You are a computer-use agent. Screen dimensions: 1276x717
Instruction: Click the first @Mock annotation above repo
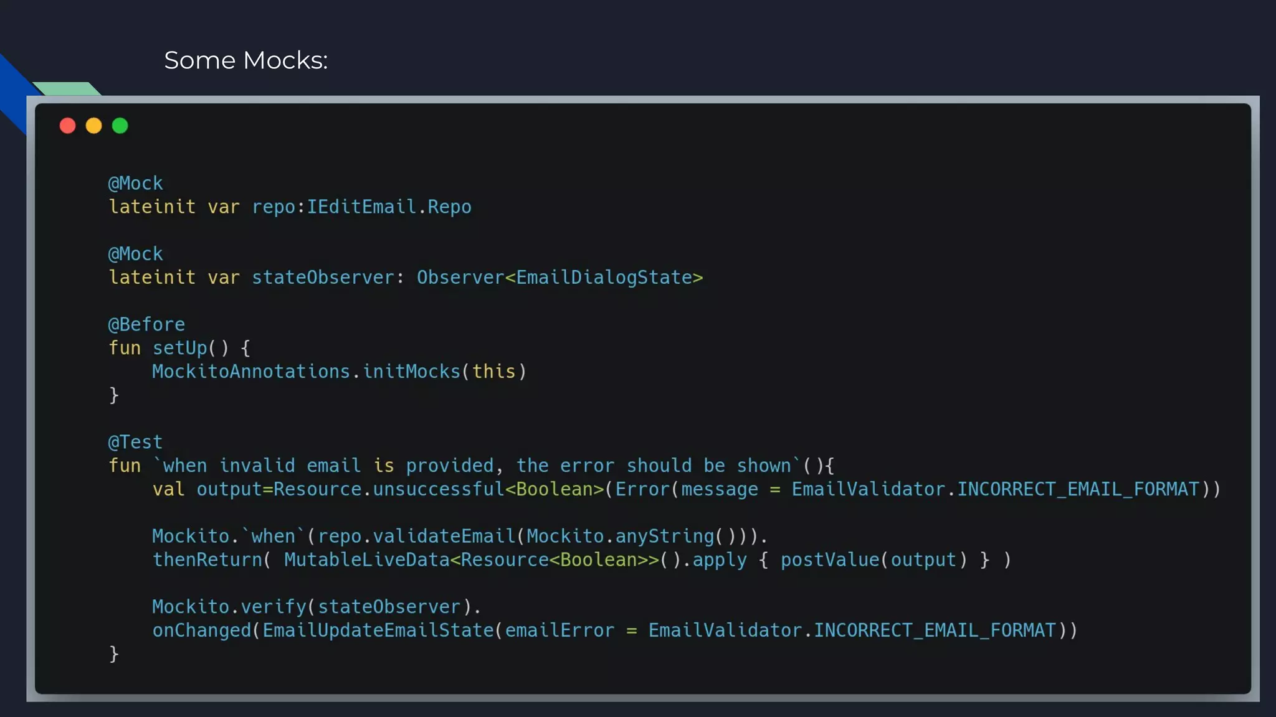click(x=135, y=184)
